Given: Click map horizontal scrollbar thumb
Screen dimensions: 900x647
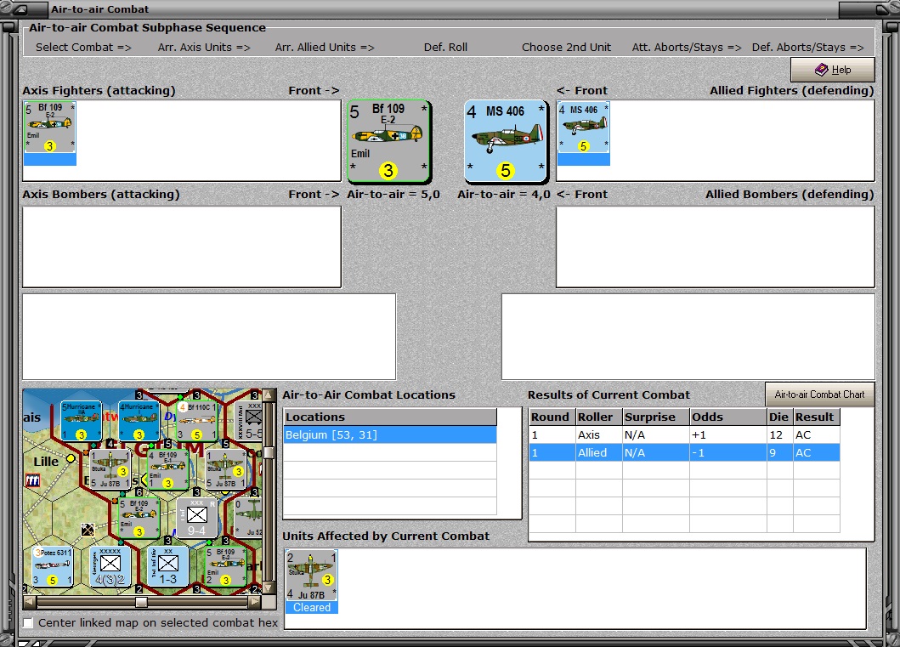Looking at the screenshot, I should (x=141, y=602).
